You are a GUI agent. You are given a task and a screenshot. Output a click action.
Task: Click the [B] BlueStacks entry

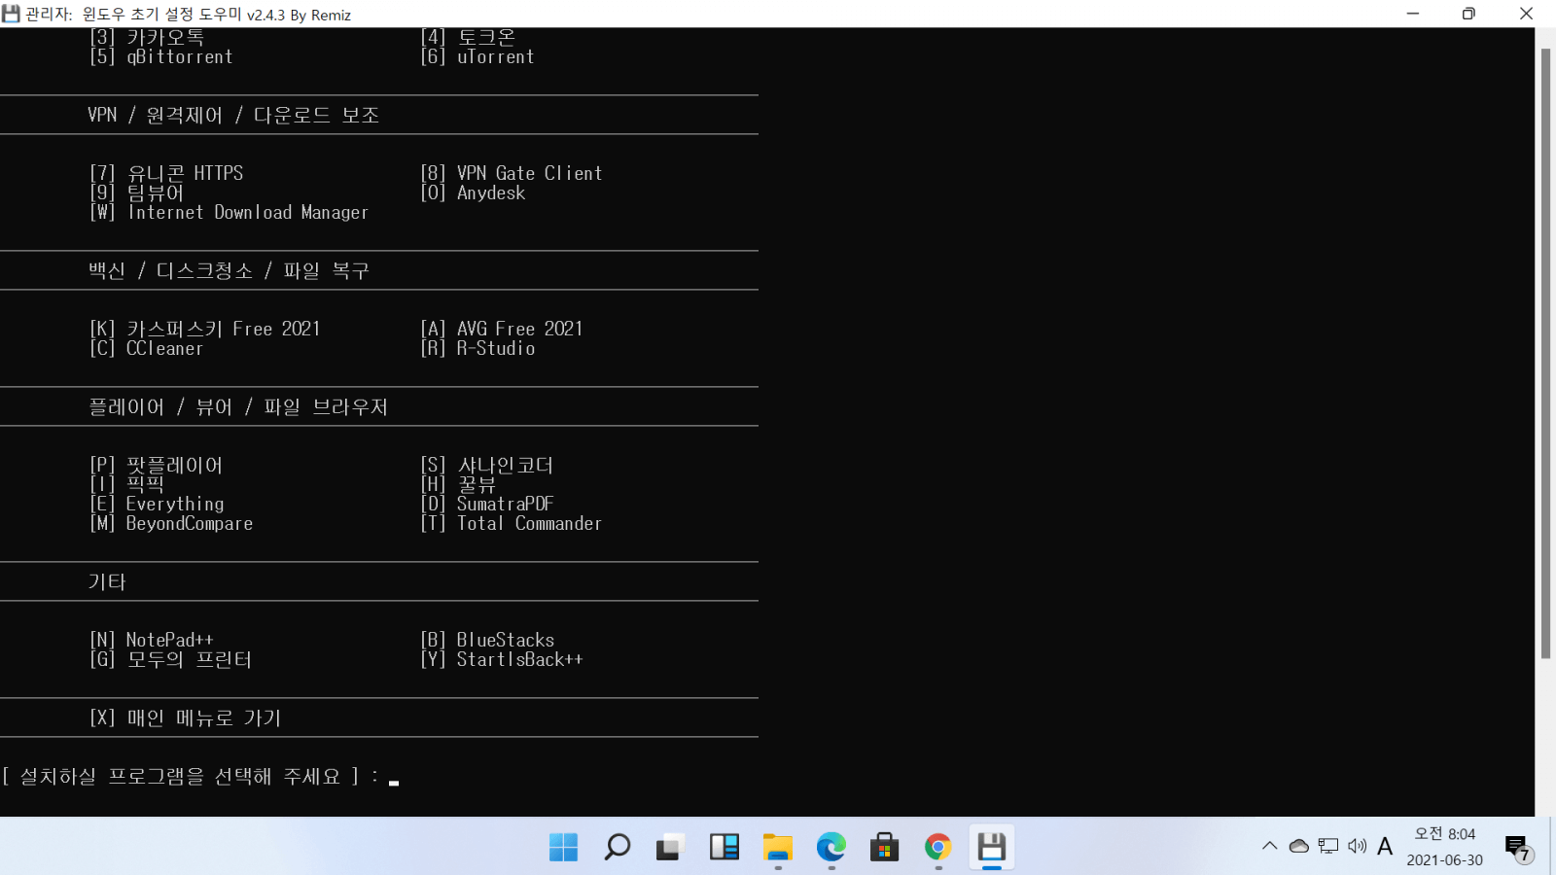point(487,640)
